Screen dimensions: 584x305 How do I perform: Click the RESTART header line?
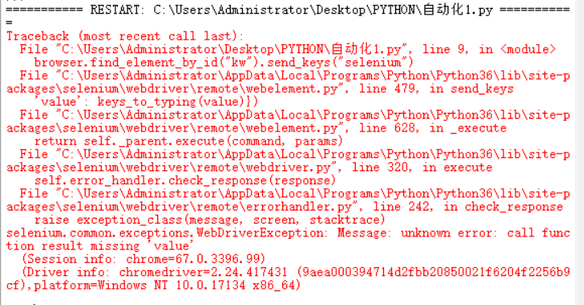288,10
